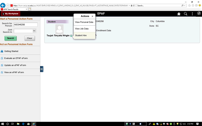Open Edge browser on taskbar
Image resolution: width=202 pixels, height=126 pixels.
click(23, 124)
